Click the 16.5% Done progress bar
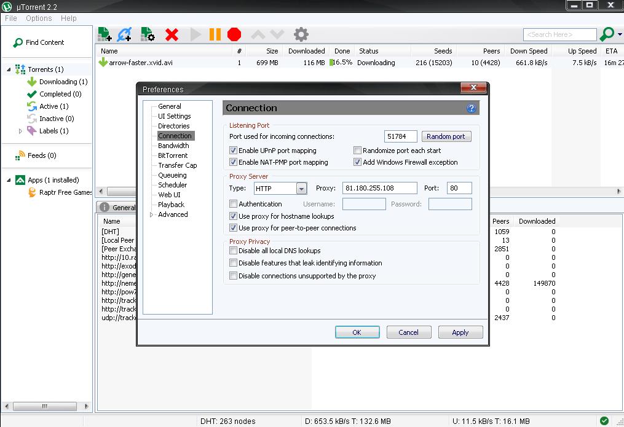This screenshot has height=427, width=624. pyautogui.click(x=341, y=63)
